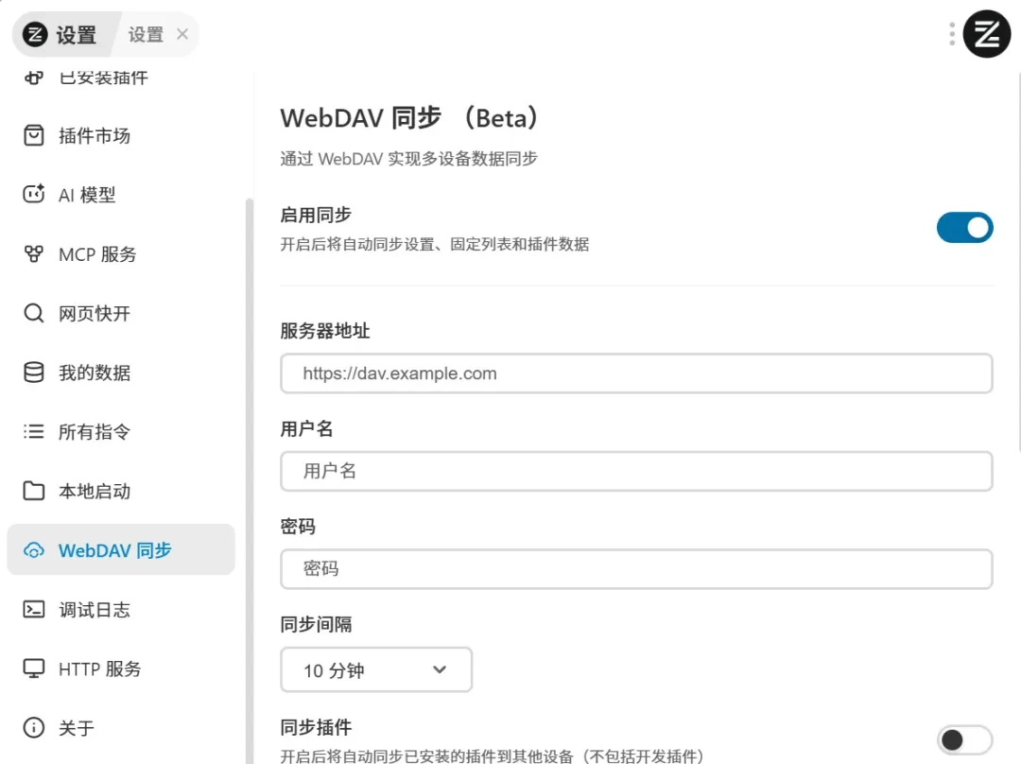Select 我的数据 in the sidebar
Viewport: 1021px width, 764px height.
coord(121,373)
